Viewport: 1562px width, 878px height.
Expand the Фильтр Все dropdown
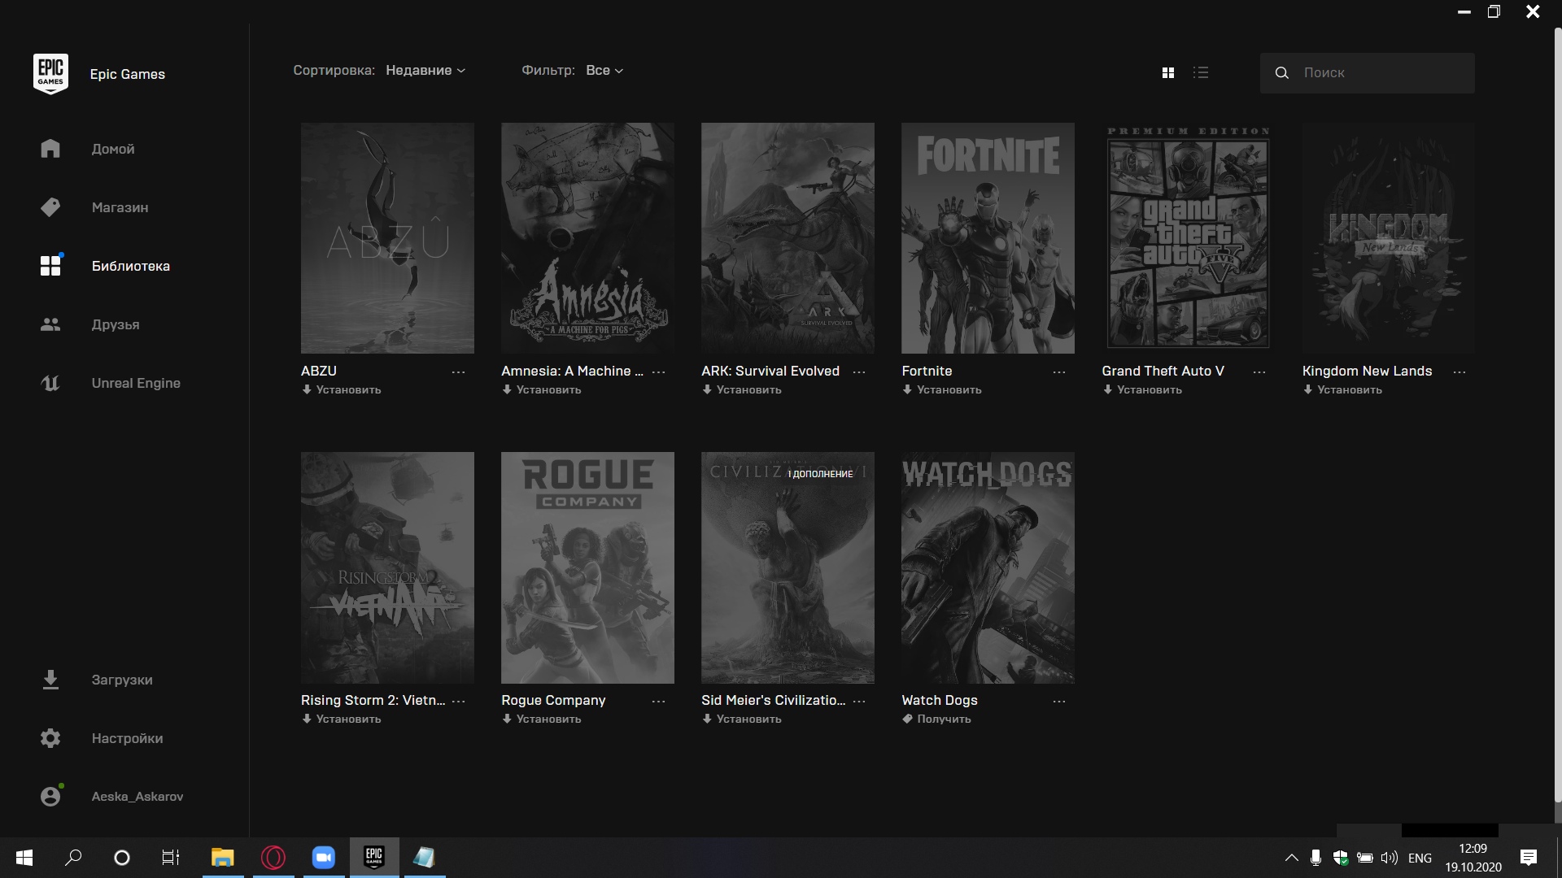tap(604, 71)
